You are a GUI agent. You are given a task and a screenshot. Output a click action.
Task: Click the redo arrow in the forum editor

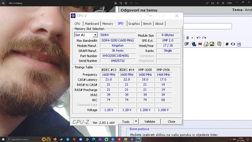pyautogui.click(x=204, y=38)
